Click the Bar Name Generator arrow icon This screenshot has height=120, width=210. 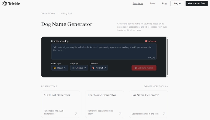coord(164,114)
